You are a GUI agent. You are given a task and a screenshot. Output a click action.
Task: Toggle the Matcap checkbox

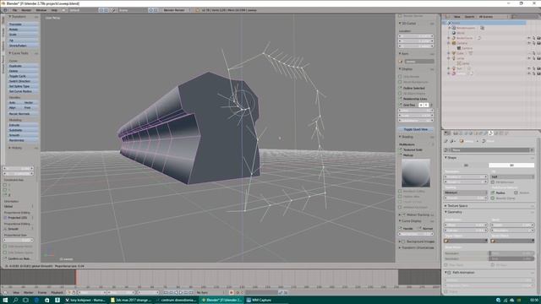pos(401,155)
